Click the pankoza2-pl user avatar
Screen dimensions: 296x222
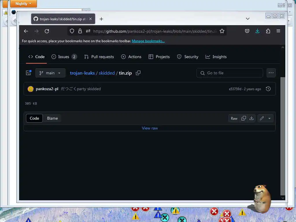pos(30,89)
